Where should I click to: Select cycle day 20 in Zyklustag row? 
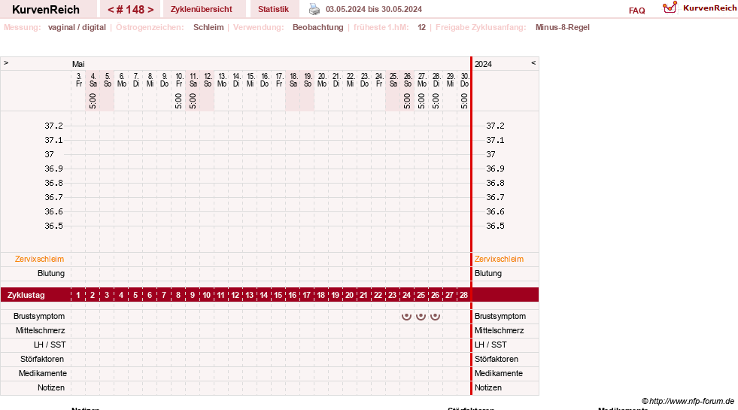pyautogui.click(x=349, y=295)
